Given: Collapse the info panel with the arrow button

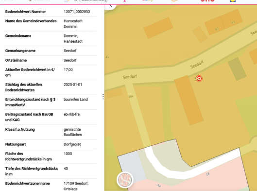Looking at the screenshot, I should 111,6.
